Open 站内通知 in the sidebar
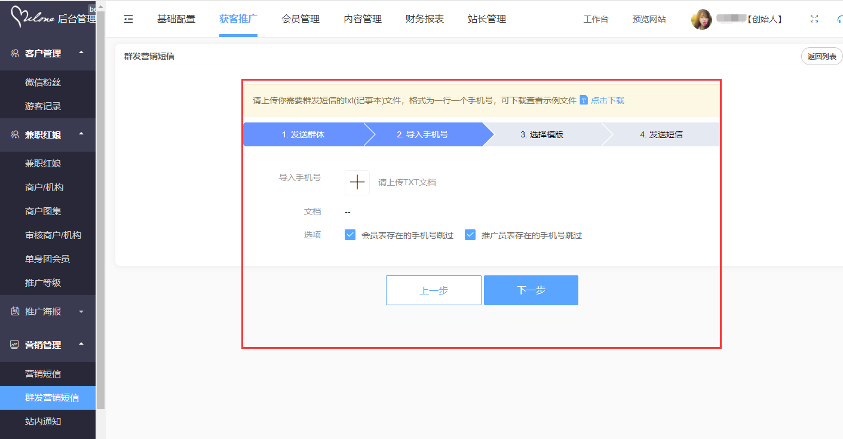Image resolution: width=843 pixels, height=439 pixels. point(43,422)
